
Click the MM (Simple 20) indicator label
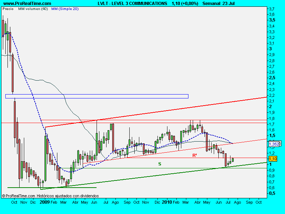pyautogui.click(x=65, y=9)
